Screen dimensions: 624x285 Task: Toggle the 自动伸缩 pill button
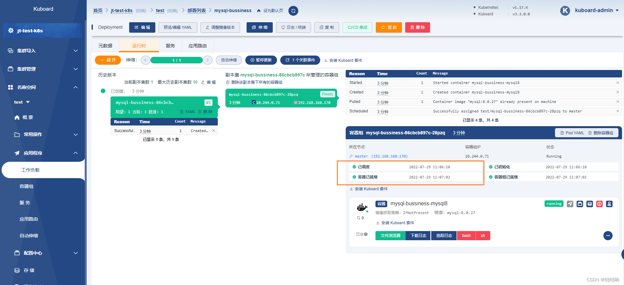[x=229, y=60]
